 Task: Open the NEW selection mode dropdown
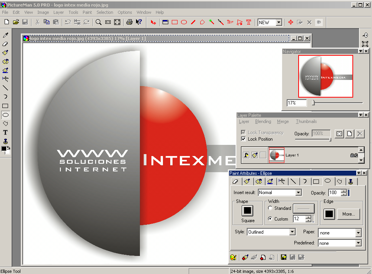(x=279, y=22)
